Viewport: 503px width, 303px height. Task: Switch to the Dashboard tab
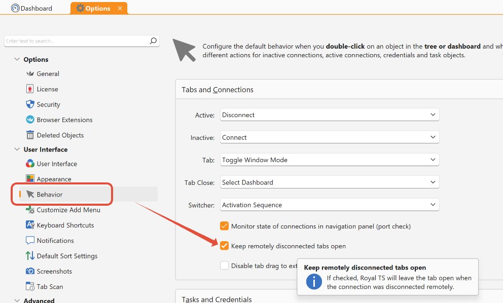coord(32,8)
